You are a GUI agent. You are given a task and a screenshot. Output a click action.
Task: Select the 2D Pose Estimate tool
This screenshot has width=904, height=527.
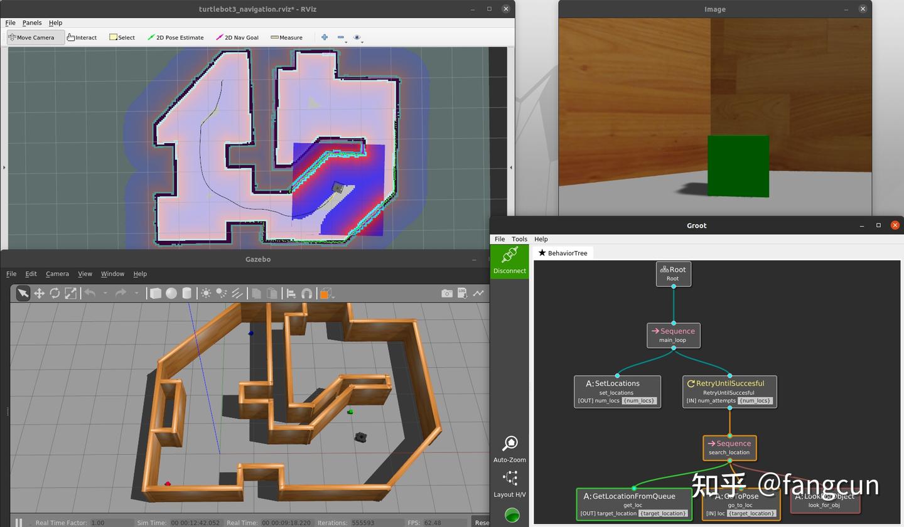coord(175,38)
